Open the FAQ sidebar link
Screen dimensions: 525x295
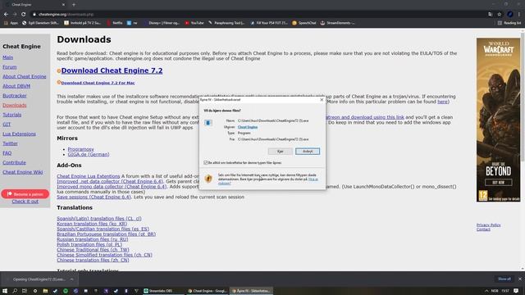[7, 153]
